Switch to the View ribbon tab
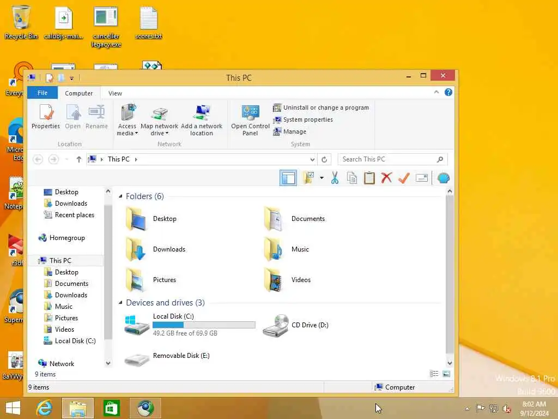The width and height of the screenshot is (558, 419). (x=115, y=93)
